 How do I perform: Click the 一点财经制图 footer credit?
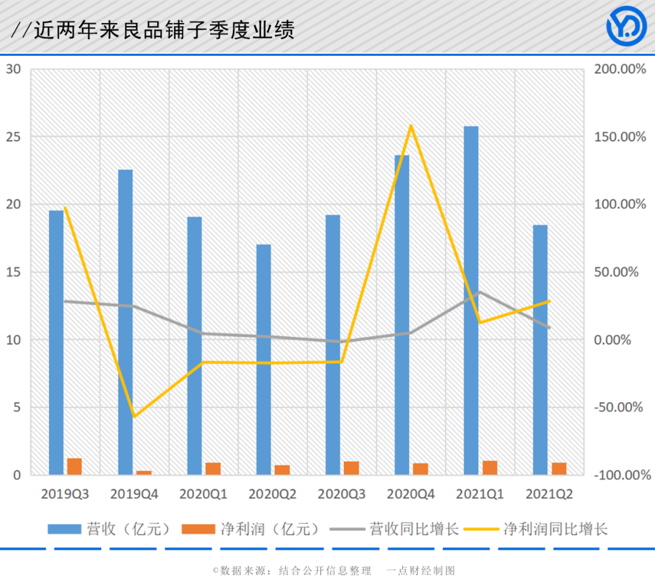click(x=421, y=571)
